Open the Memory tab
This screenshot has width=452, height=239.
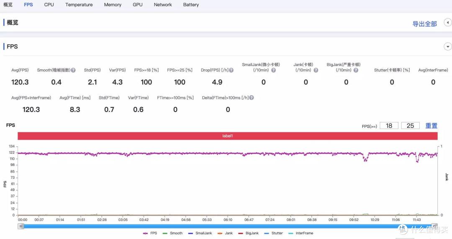(113, 5)
